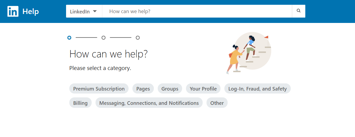Open the LinkedIn product dropdown
355x137 pixels.
[x=84, y=11]
